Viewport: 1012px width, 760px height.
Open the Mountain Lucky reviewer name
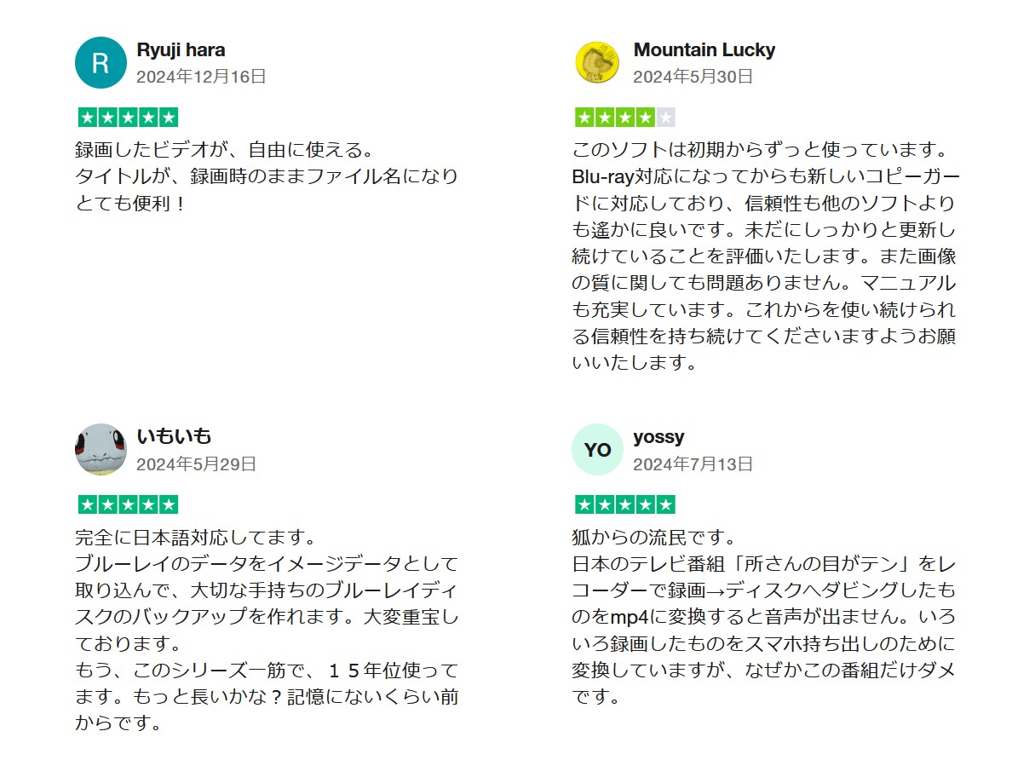click(x=704, y=49)
